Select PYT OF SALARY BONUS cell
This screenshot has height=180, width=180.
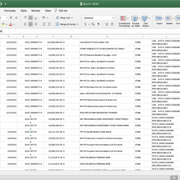click(107, 132)
